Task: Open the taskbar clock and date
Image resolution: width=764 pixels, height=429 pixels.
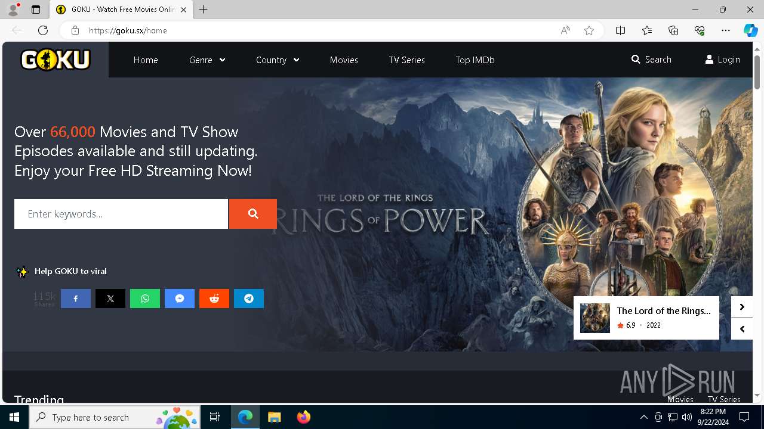Action: click(x=713, y=417)
